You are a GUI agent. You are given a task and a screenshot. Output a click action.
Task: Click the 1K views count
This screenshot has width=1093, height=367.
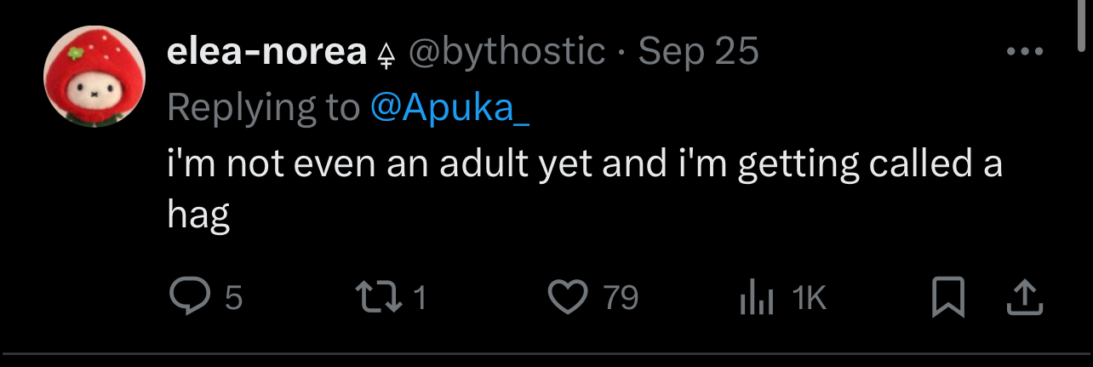pos(809,298)
